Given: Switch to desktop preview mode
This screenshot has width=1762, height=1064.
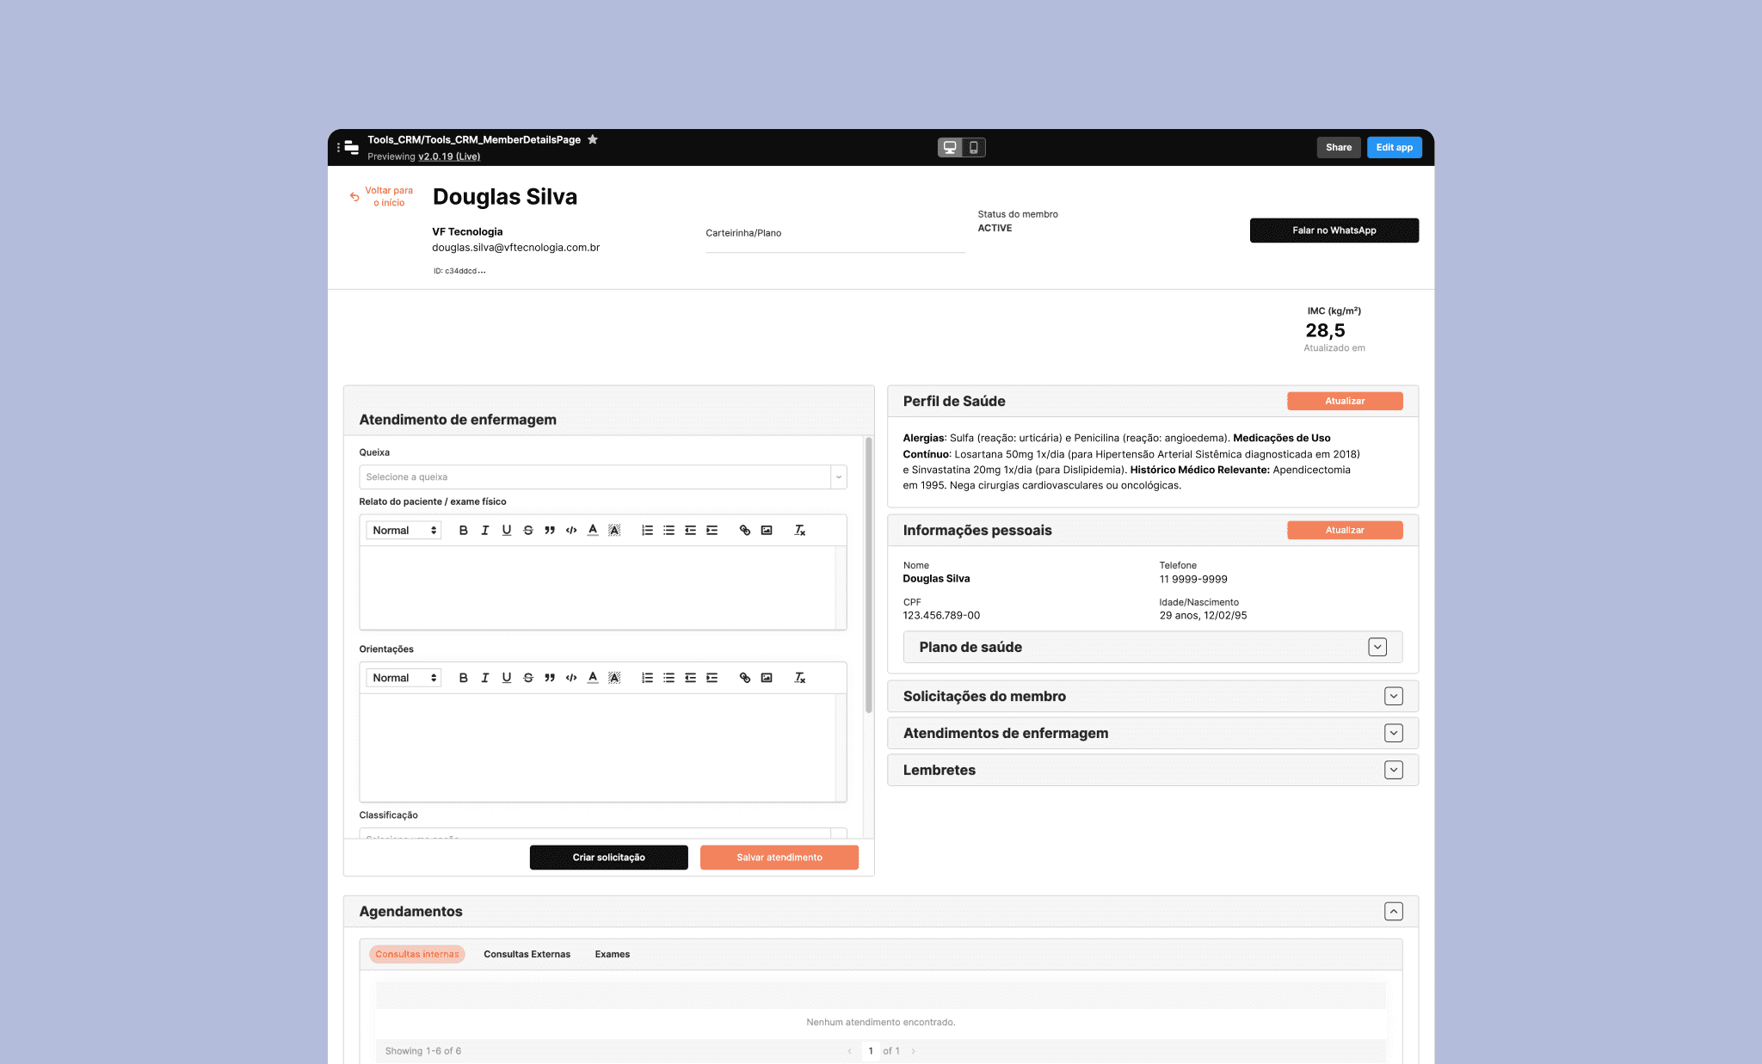Looking at the screenshot, I should pos(950,147).
